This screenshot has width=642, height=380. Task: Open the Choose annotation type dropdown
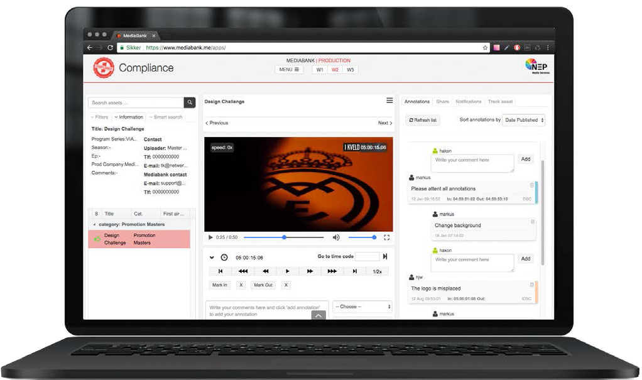(x=362, y=307)
